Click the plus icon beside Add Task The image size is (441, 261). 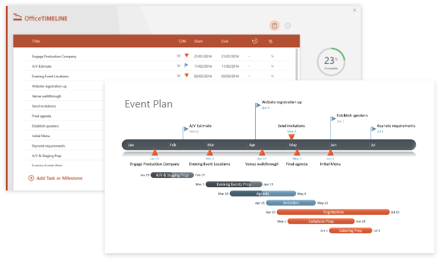pos(31,178)
